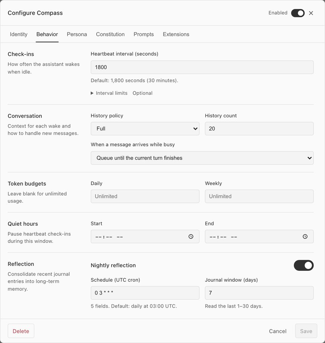The height and width of the screenshot is (343, 325).
Task: Disable the Nightly reflection toggle
Action: 304,266
